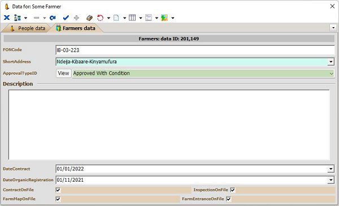Toggle the FarmEntranceOnFile checkbox
Image resolution: width=339 pixels, height=206 pixels.
click(x=228, y=199)
